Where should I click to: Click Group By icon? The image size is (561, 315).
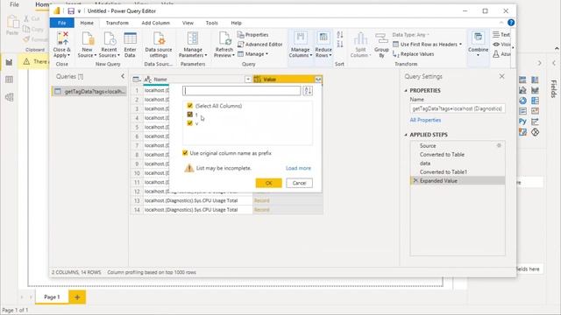click(381, 38)
